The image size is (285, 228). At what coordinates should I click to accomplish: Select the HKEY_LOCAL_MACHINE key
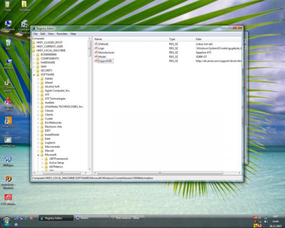click(51, 50)
